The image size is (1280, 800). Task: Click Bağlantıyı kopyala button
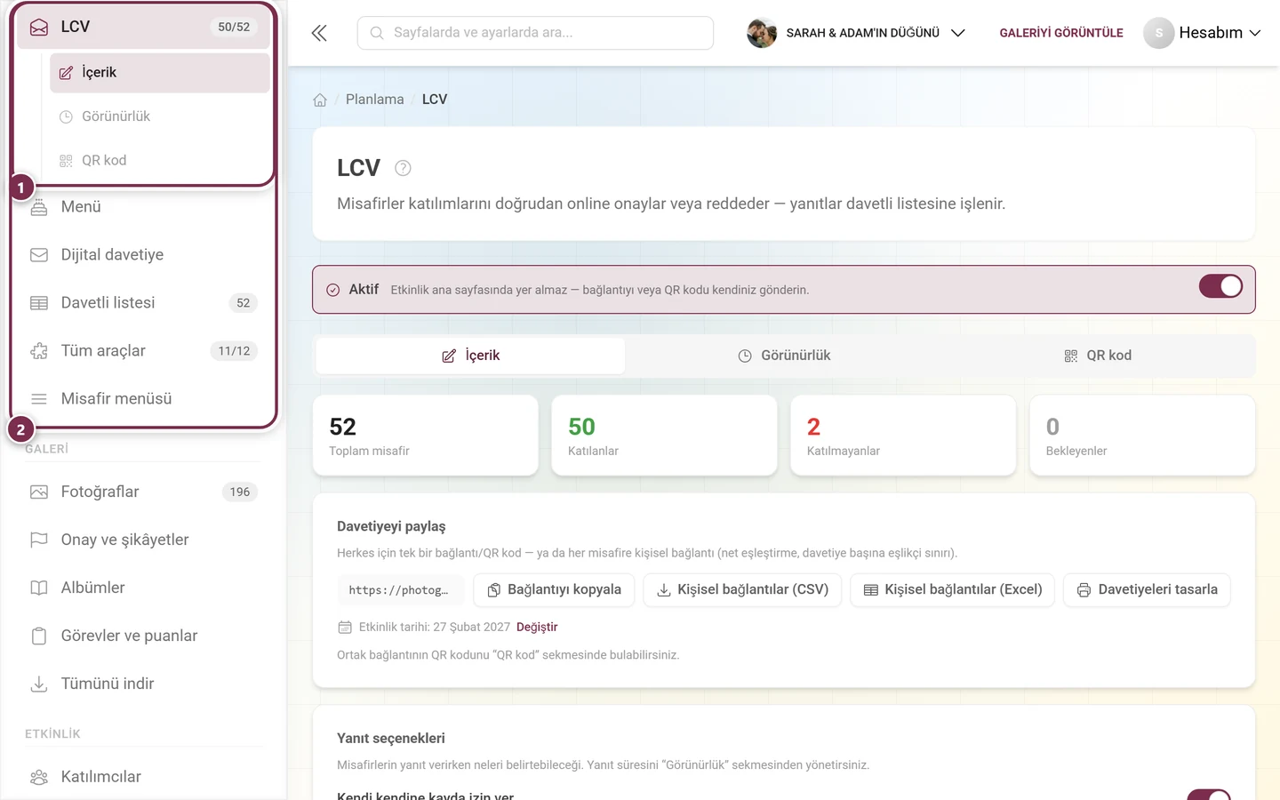[554, 590]
